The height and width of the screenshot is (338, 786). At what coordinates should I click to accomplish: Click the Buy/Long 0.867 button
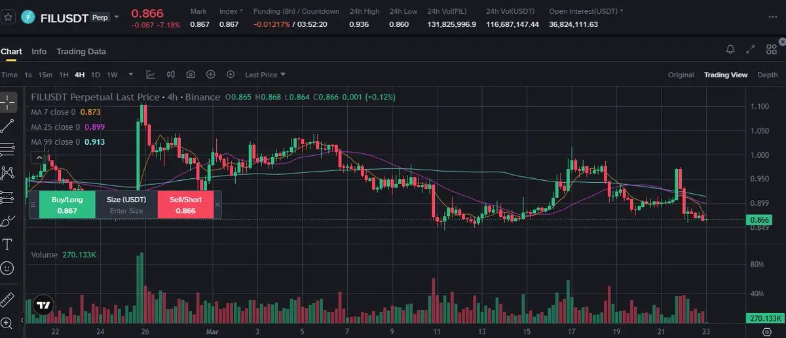[x=67, y=204]
